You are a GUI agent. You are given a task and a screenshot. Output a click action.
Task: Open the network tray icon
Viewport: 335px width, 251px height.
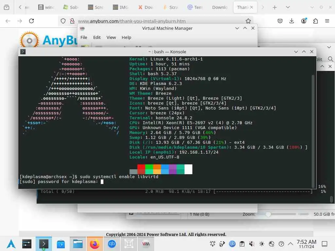272,244
